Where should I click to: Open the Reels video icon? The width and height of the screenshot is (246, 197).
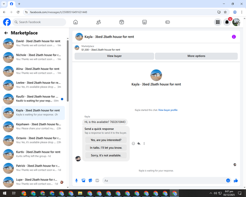click(x=122, y=22)
